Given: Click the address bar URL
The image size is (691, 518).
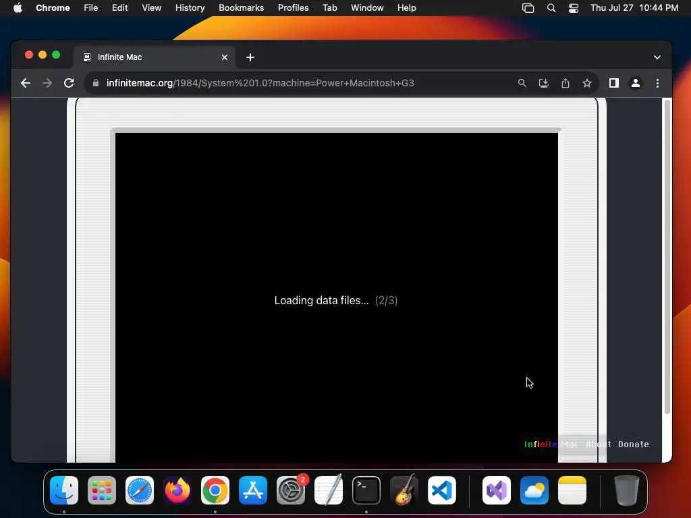Looking at the screenshot, I should pos(260,83).
